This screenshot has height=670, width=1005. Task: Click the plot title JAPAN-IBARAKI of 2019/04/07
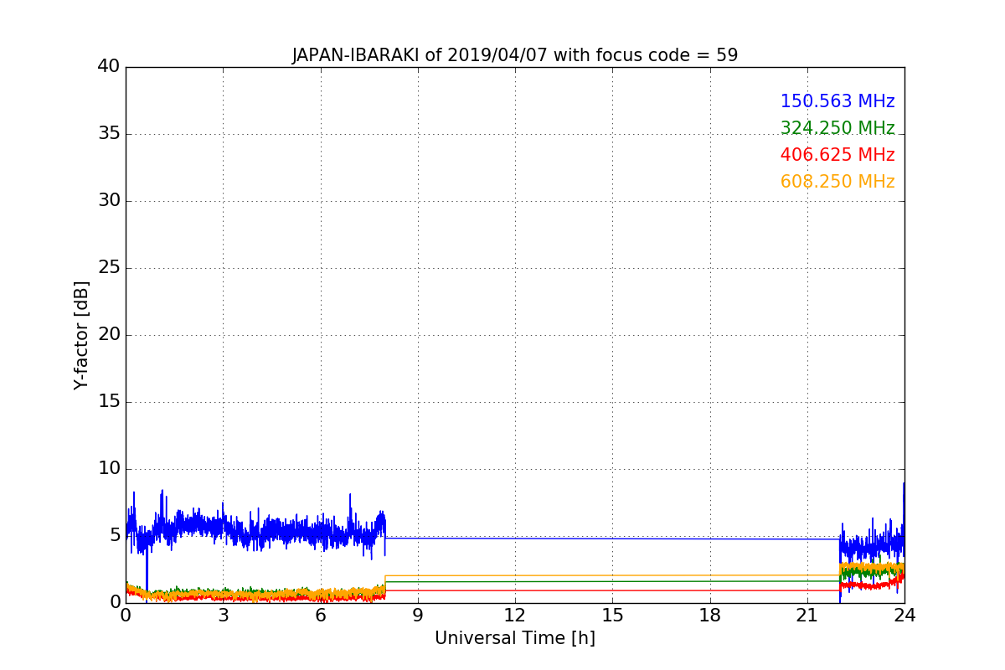point(514,55)
